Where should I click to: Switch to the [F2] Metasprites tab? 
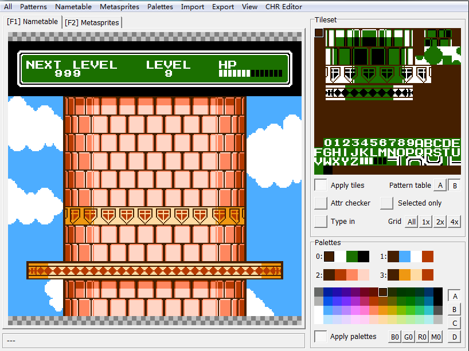click(92, 22)
